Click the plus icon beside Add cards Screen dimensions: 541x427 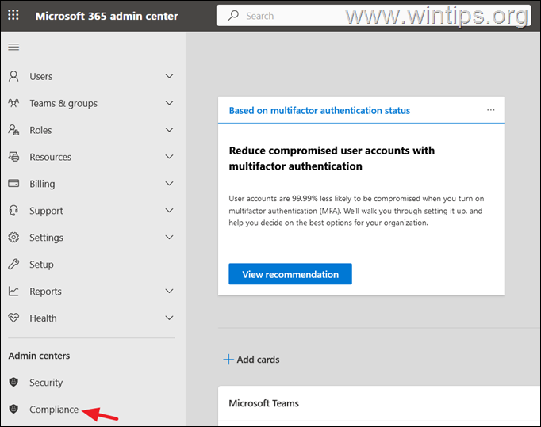pos(228,360)
